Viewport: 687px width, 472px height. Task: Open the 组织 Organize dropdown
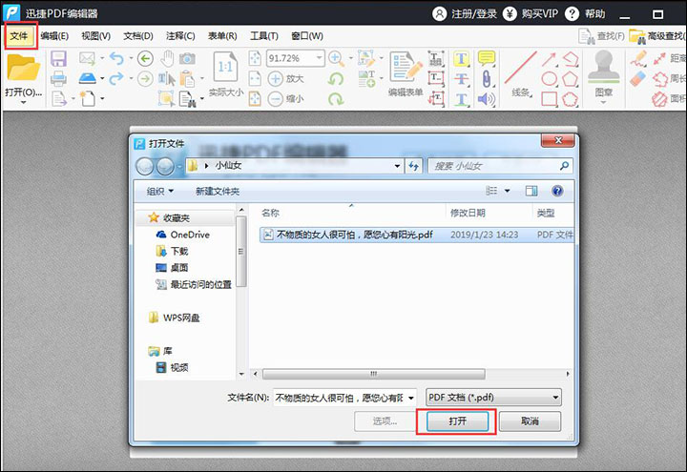159,191
